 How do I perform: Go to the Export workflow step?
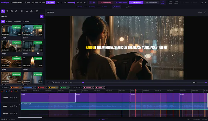pos(129,7)
